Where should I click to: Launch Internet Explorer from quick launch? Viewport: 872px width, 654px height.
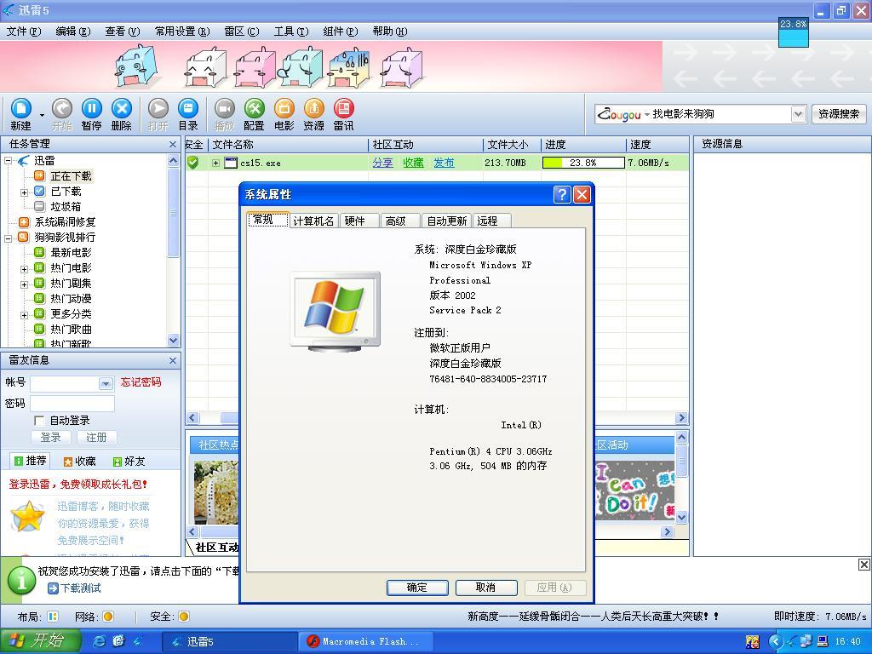100,641
